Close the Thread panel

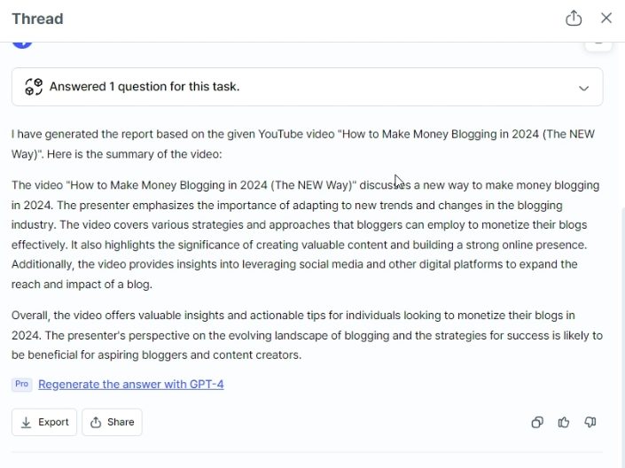(606, 18)
